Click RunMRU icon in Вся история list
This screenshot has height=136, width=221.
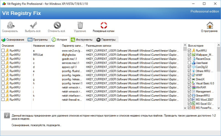click(x=194, y=50)
